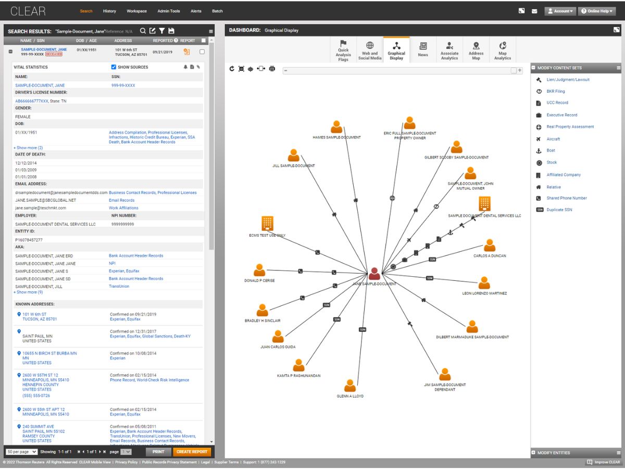
Task: Toggle the Show Sources checkbox
Action: (114, 67)
